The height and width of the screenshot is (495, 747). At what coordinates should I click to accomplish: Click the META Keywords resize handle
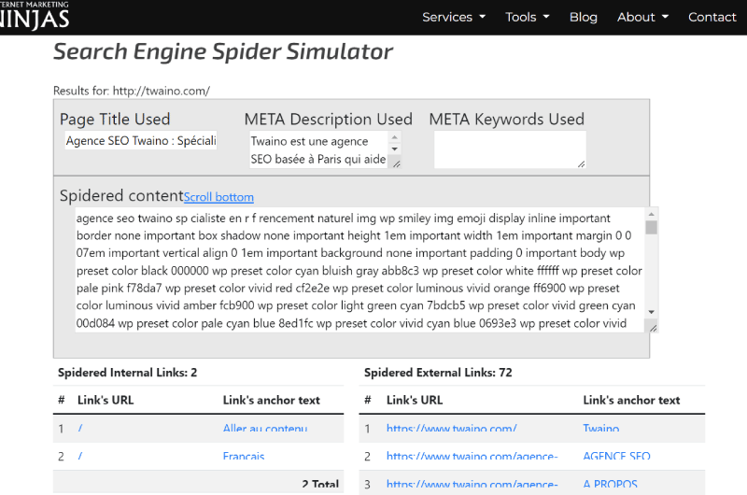tap(581, 163)
